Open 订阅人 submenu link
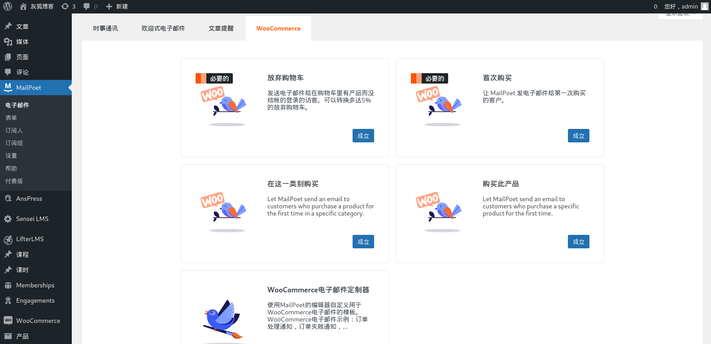711x344 pixels. pos(14,130)
